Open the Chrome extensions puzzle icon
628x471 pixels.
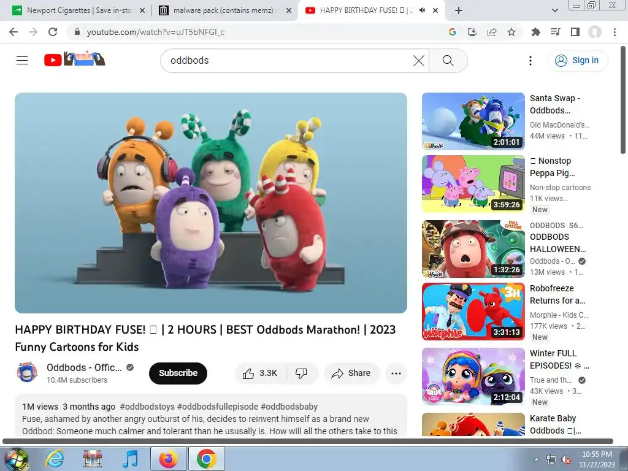[535, 32]
